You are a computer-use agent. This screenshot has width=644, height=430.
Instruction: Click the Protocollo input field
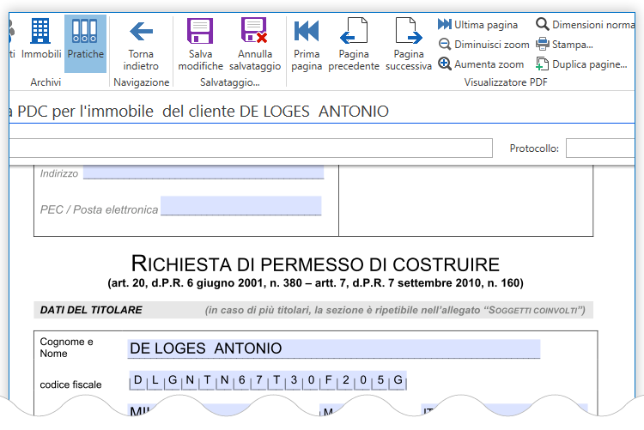[x=600, y=148]
